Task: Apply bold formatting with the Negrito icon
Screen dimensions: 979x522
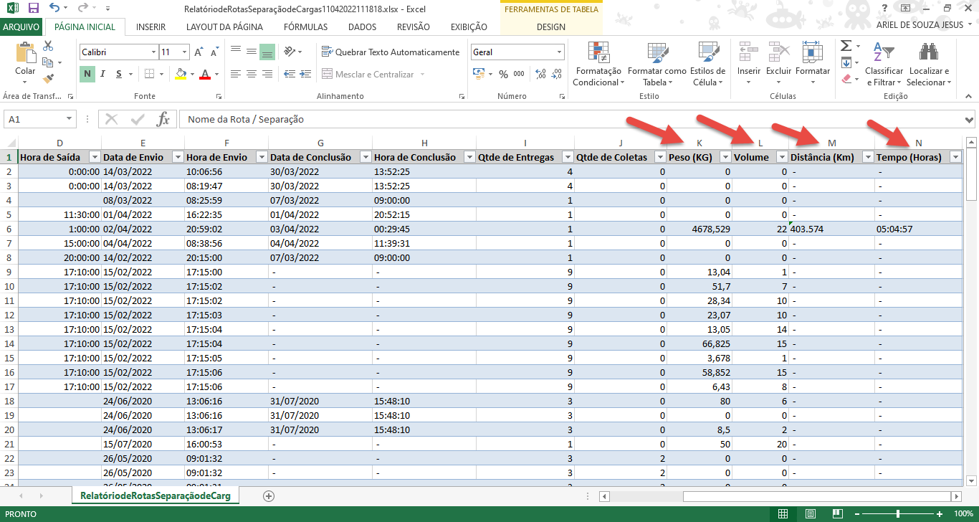Action: click(x=85, y=75)
